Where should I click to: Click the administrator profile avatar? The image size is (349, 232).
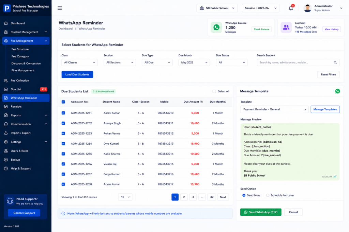[307, 8]
